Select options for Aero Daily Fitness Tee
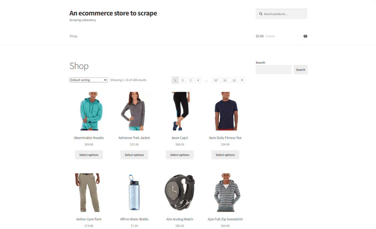Screen dimensions: 376x229 (x=225, y=155)
